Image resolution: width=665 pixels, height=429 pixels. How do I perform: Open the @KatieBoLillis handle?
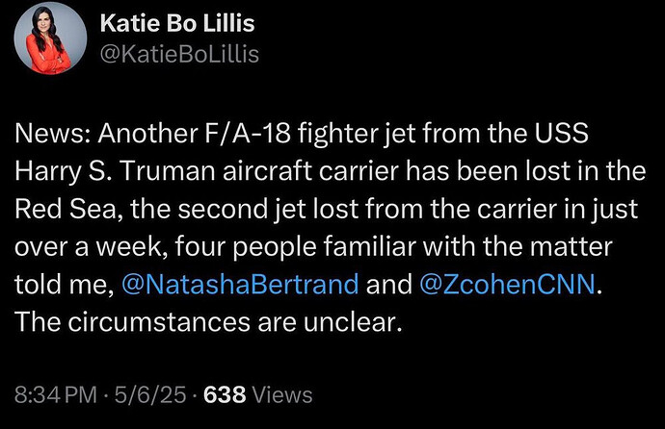point(179,55)
